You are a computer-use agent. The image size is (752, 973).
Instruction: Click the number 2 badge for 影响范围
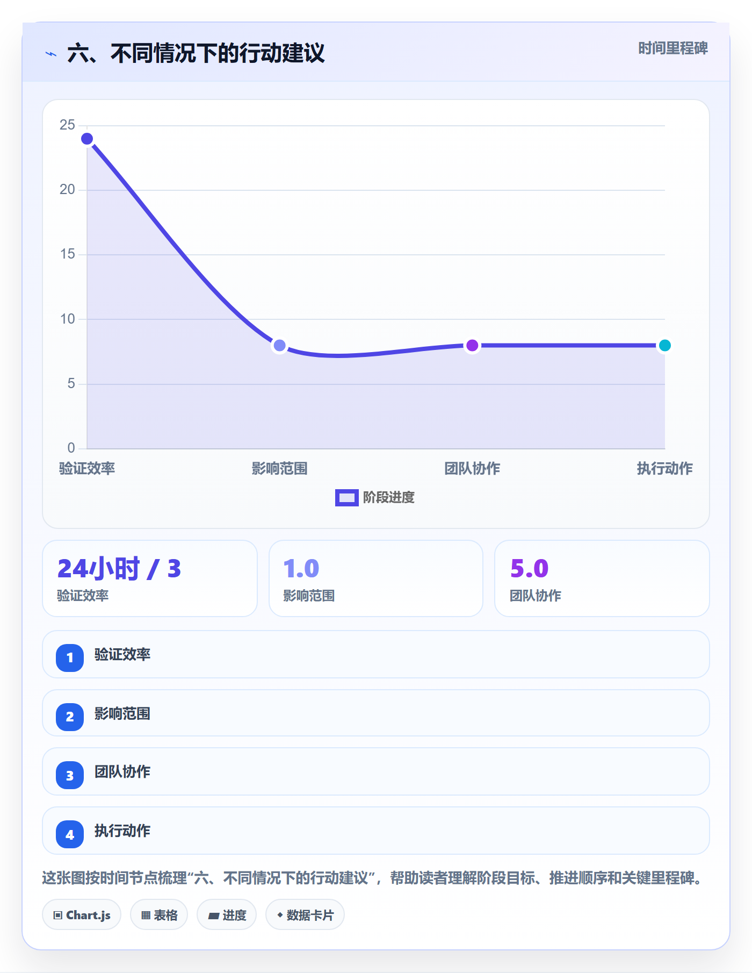[70, 717]
